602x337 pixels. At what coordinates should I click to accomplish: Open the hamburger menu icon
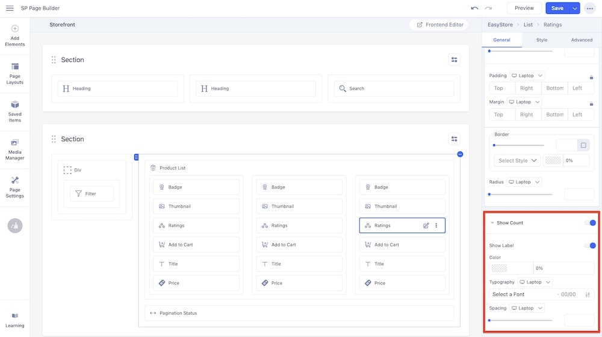click(10, 8)
